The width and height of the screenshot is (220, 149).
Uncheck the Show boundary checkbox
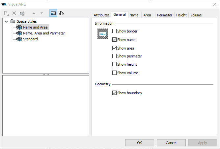[x=114, y=93]
